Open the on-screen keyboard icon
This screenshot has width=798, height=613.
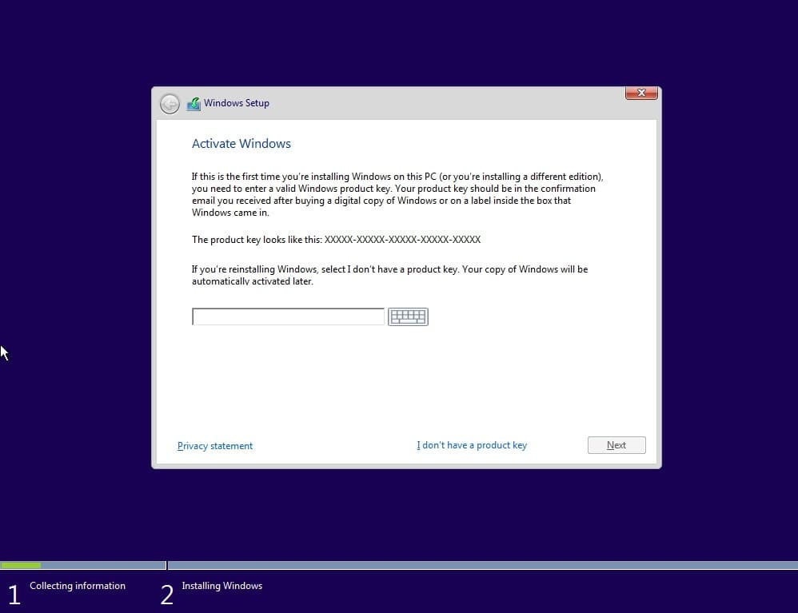click(408, 317)
